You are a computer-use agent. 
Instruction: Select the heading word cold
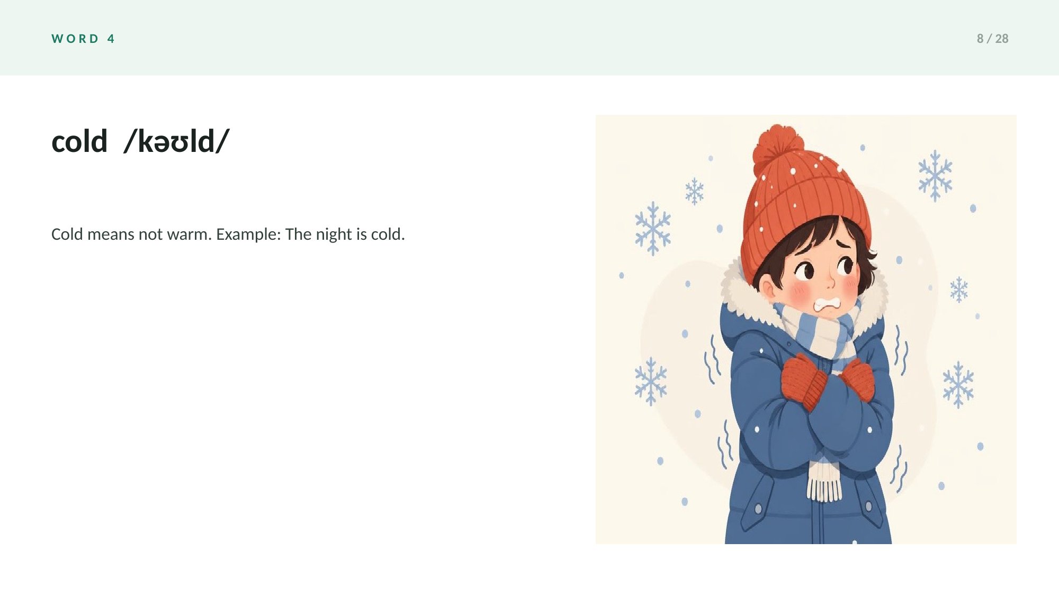pyautogui.click(x=79, y=141)
